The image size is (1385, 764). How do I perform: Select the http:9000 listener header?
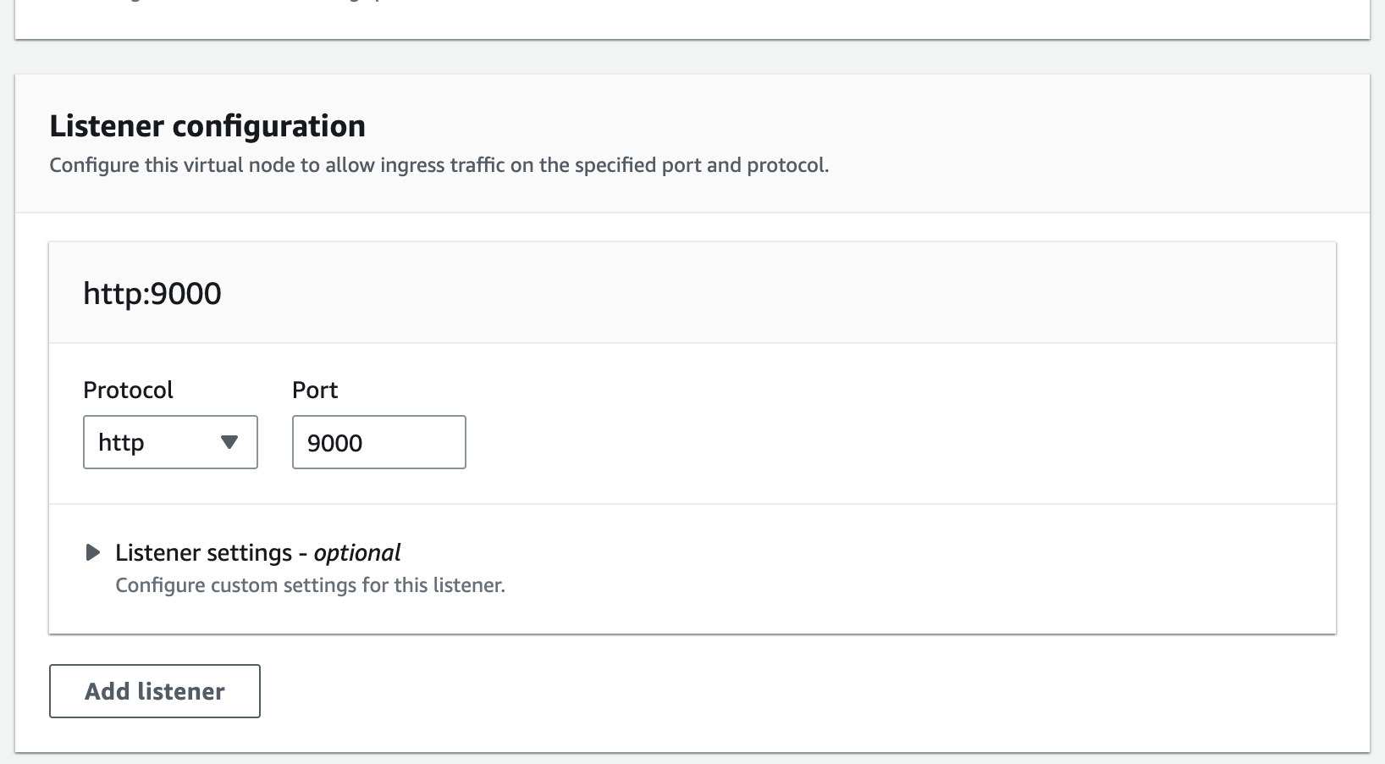(152, 293)
